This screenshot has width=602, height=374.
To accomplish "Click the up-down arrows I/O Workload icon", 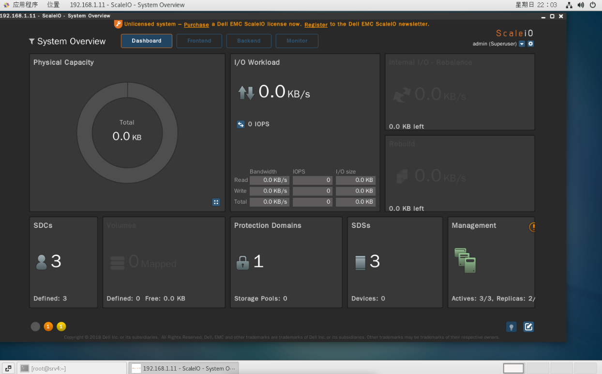I will pos(246,92).
